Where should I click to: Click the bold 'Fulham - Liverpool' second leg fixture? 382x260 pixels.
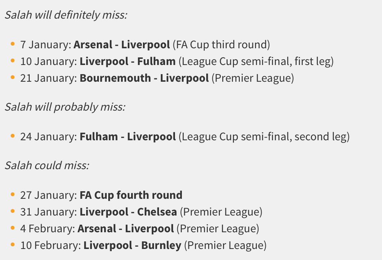pyautogui.click(x=128, y=136)
